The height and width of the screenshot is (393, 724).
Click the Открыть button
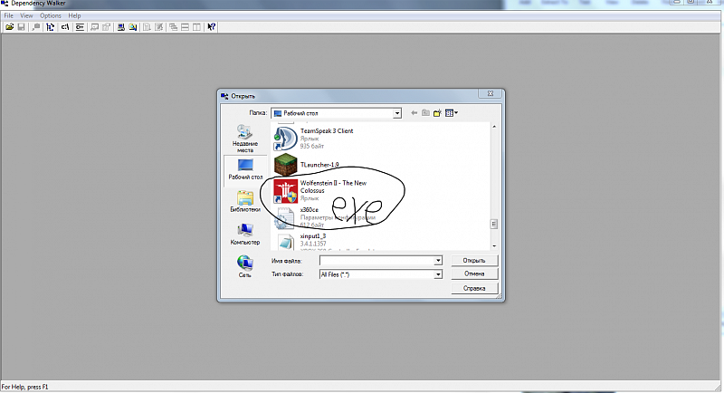pyautogui.click(x=474, y=261)
